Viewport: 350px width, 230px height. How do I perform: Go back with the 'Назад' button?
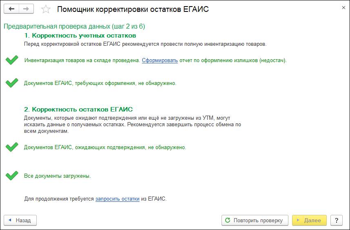coord(20,220)
